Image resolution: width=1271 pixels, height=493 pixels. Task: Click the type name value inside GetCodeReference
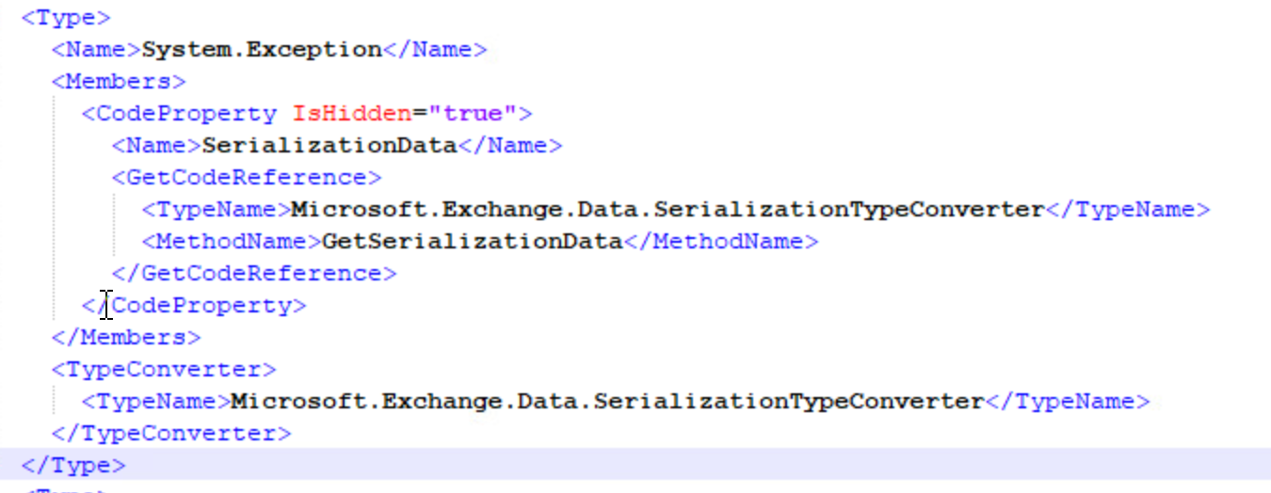pyautogui.click(x=668, y=210)
